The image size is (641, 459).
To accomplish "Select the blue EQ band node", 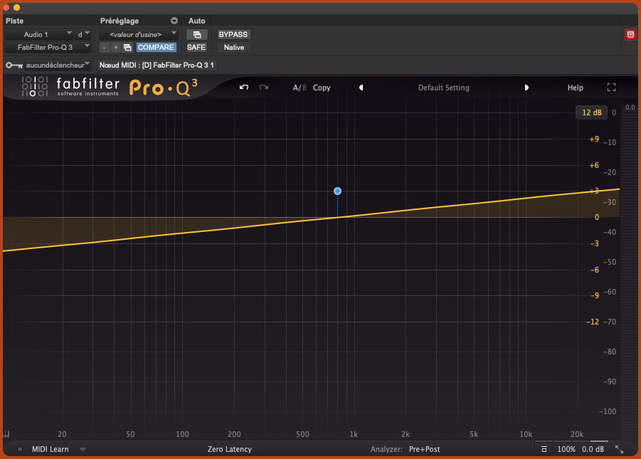I will (337, 191).
